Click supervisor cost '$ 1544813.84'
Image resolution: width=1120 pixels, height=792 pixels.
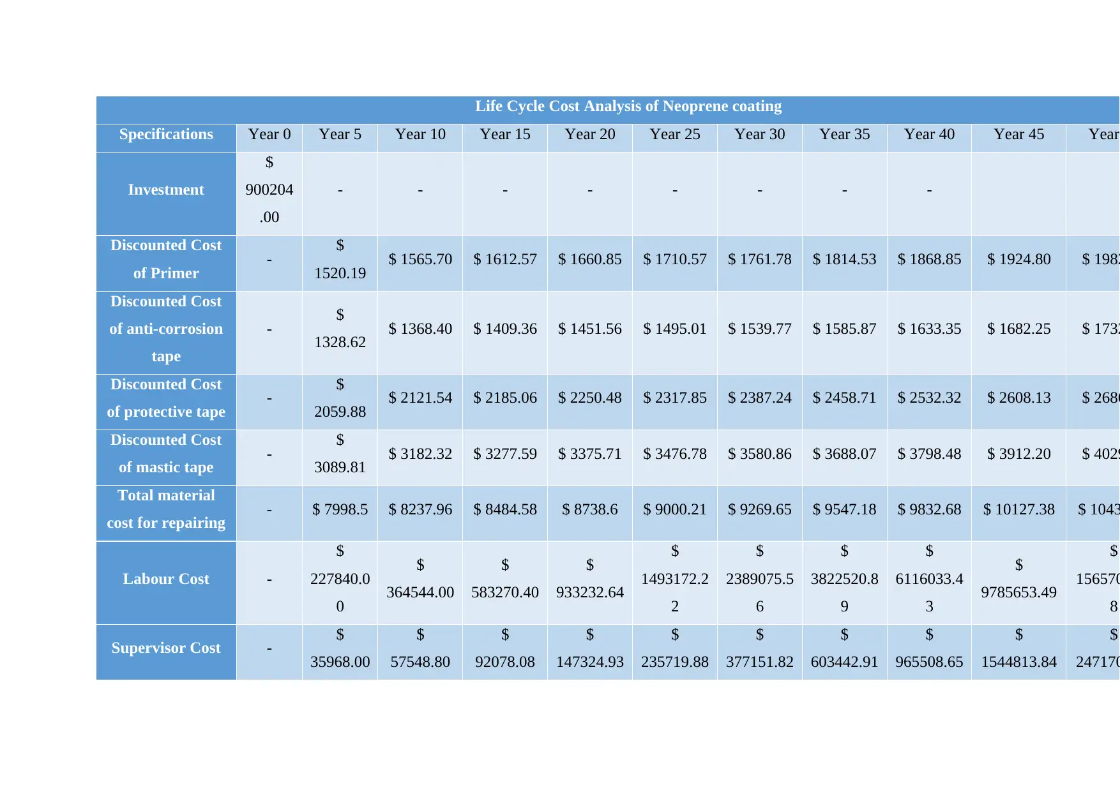(x=1019, y=648)
